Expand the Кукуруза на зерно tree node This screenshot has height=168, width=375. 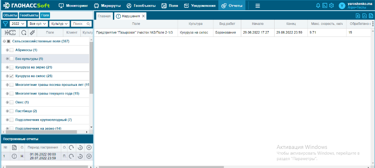click(x=7, y=68)
